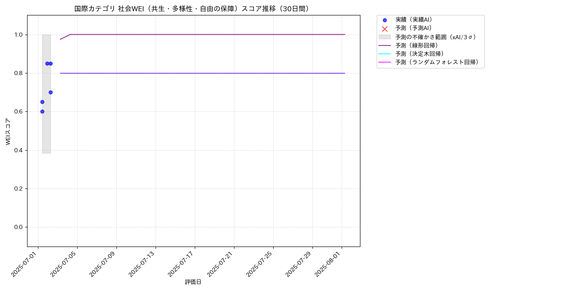Click the x-axis label 評価日
This screenshot has width=584, height=292.
[193, 282]
